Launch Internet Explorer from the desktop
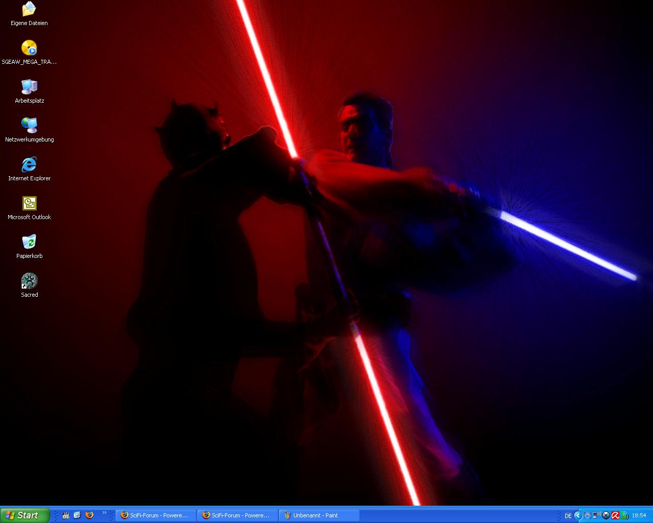Screen dimensions: 653x523 (29, 164)
